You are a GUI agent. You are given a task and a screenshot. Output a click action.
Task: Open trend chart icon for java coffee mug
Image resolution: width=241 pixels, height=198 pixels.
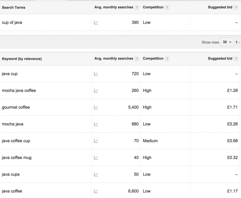tap(96, 158)
